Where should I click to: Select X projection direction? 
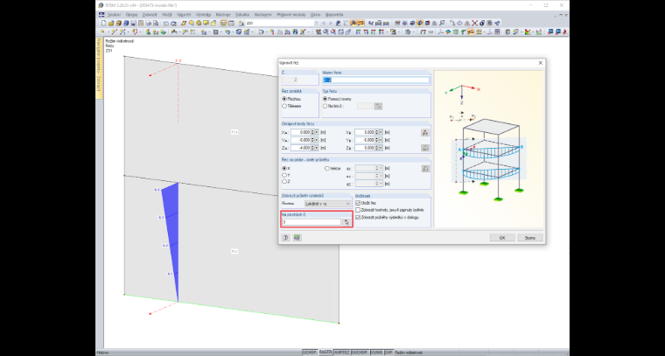(286, 168)
